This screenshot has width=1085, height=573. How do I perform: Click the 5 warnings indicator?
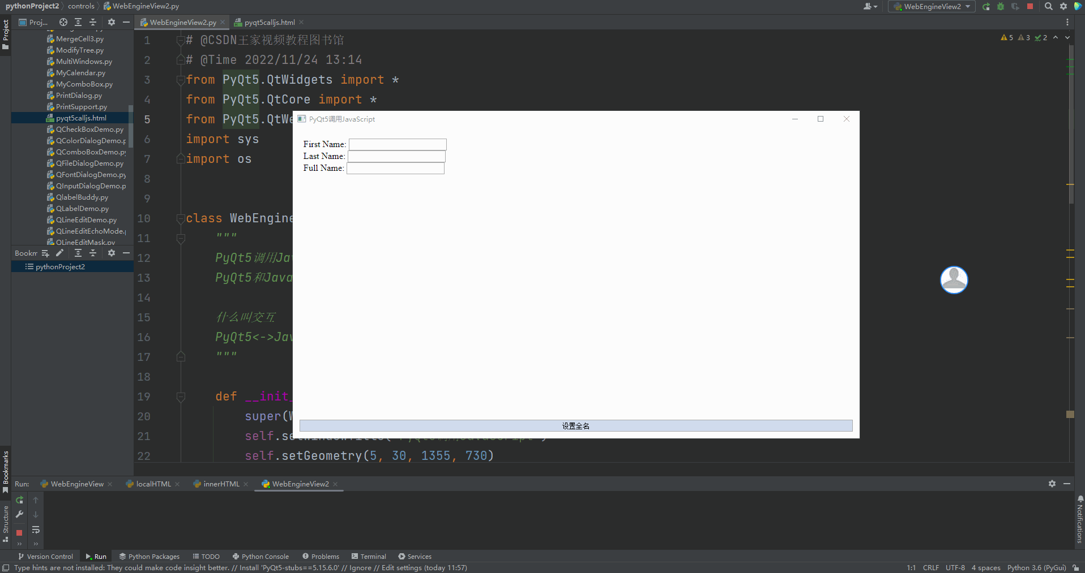point(1007,37)
